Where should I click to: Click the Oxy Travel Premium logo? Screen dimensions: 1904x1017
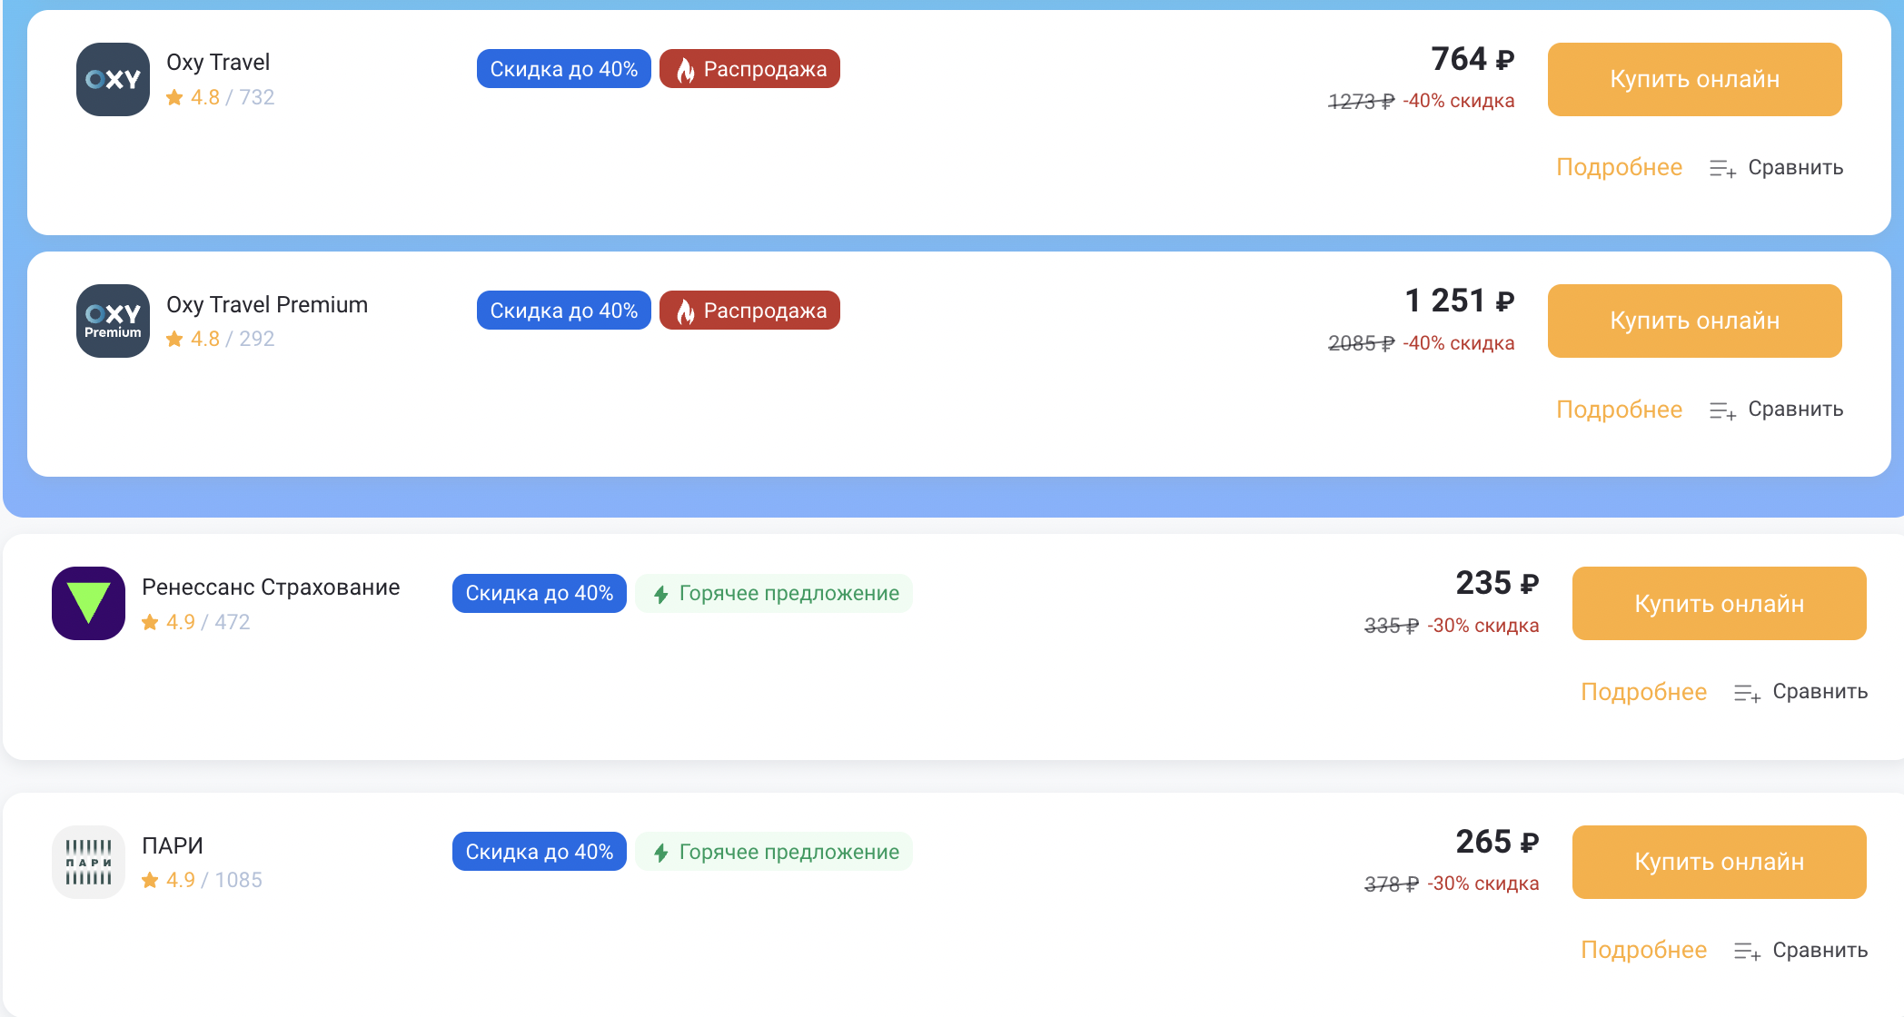tap(113, 321)
